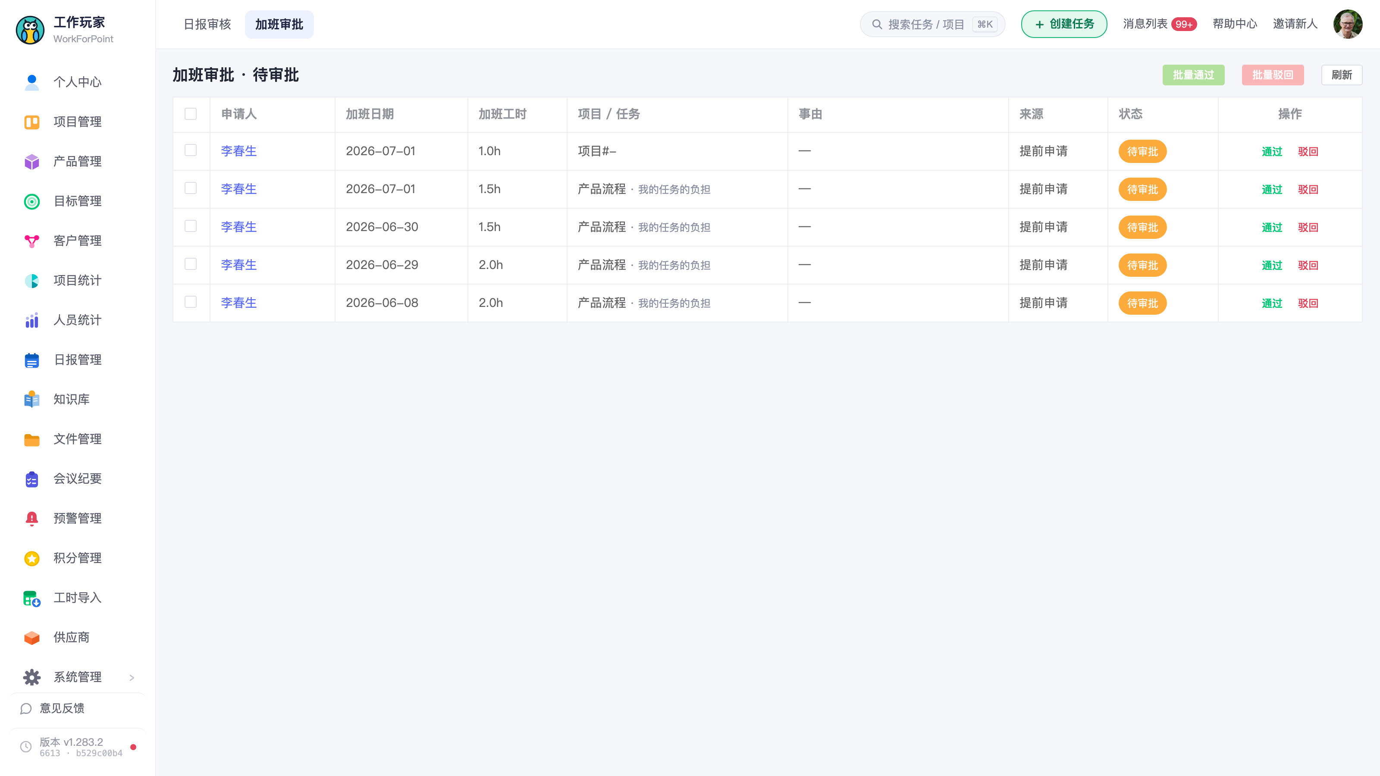Check the 2026-07-01 row with 1.5h
The width and height of the screenshot is (1380, 776).
pos(191,188)
